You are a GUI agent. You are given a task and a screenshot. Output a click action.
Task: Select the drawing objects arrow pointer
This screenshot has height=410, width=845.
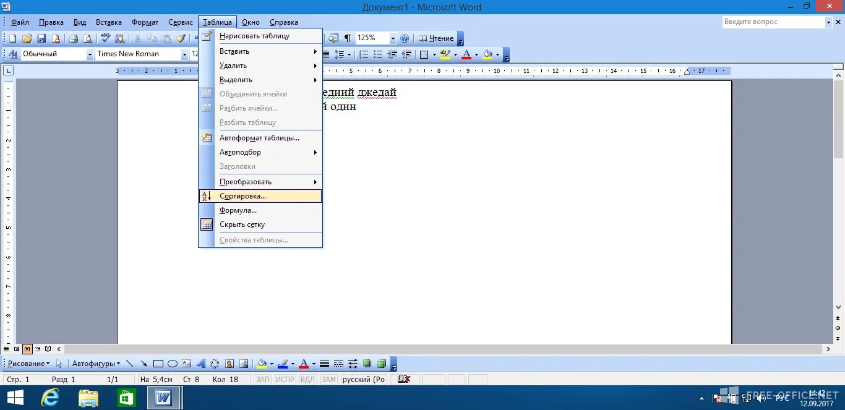click(59, 364)
